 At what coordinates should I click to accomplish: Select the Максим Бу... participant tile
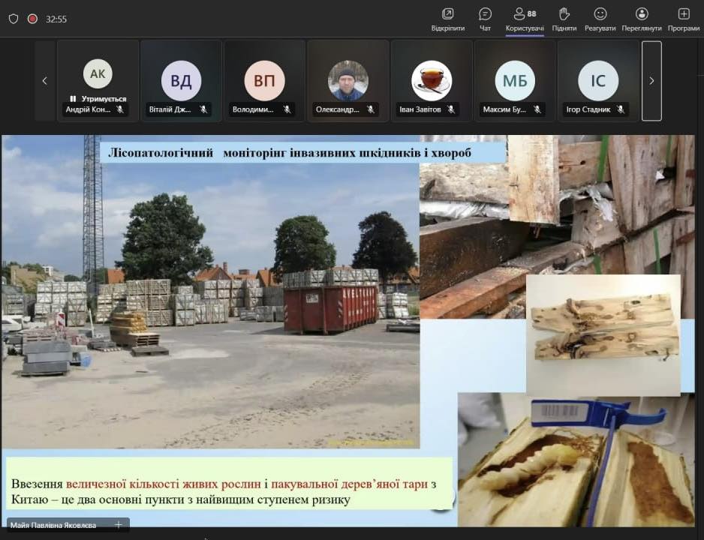pos(515,80)
